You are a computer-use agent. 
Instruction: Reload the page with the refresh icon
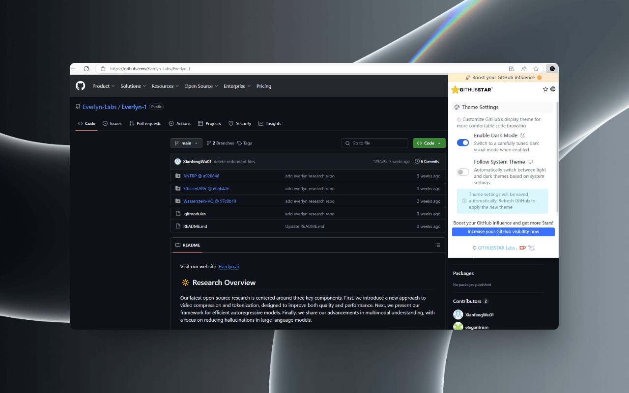click(x=86, y=69)
